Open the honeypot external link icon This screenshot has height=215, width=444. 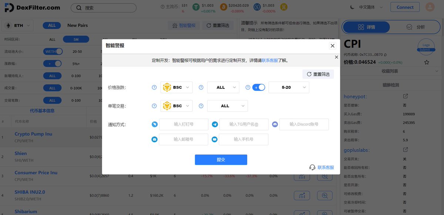pyautogui.click(x=405, y=96)
